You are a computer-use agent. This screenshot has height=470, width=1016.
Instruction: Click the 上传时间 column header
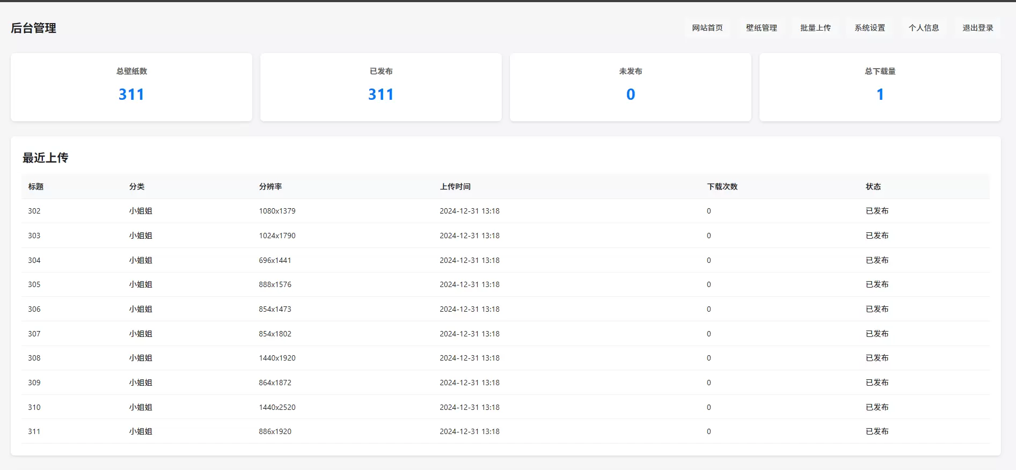pos(455,187)
